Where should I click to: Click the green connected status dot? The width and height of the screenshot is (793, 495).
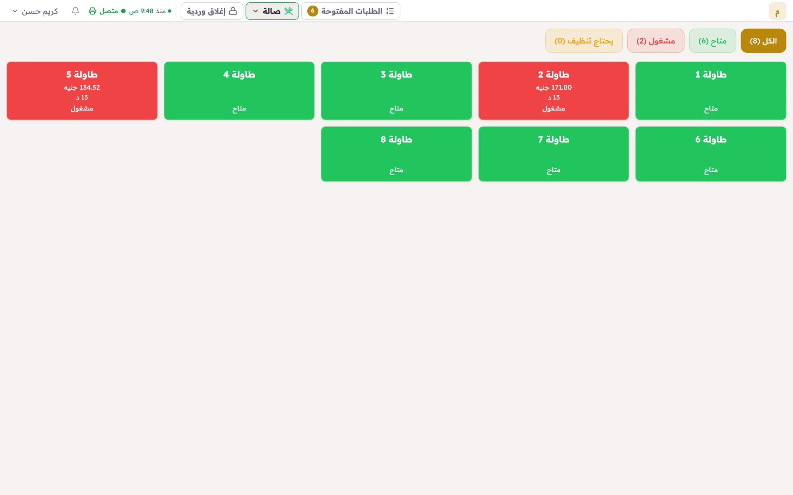[x=124, y=11]
